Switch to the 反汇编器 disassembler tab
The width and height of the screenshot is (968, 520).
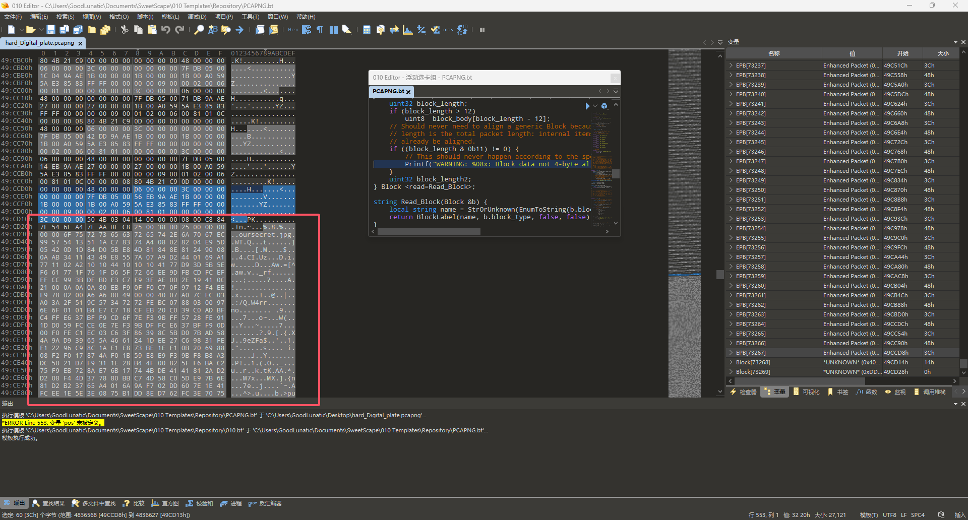265,503
